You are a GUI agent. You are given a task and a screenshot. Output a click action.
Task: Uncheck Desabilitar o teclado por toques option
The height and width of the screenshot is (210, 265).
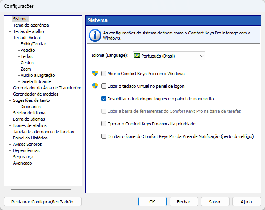(104, 99)
